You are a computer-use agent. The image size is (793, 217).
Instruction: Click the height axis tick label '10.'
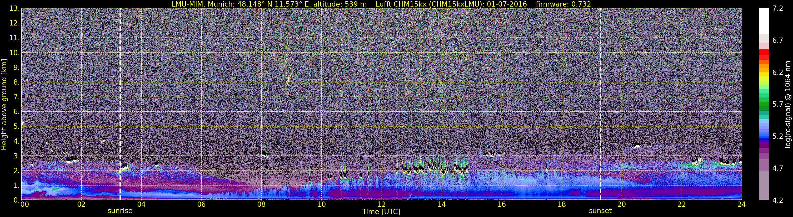click(x=14, y=53)
